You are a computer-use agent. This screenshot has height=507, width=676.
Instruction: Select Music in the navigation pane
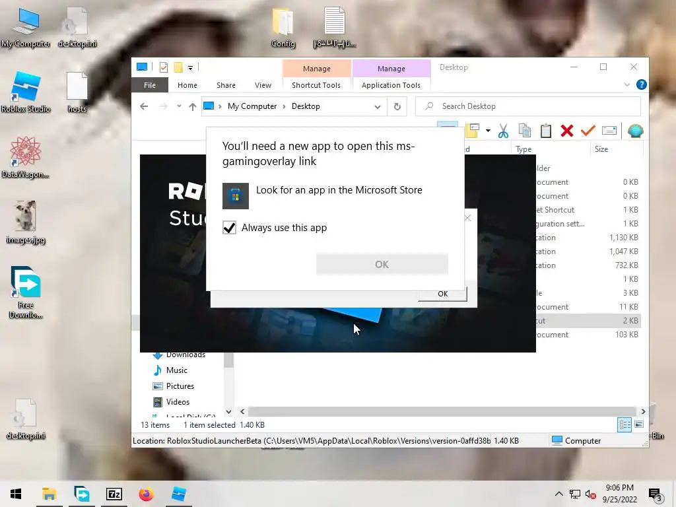177,370
